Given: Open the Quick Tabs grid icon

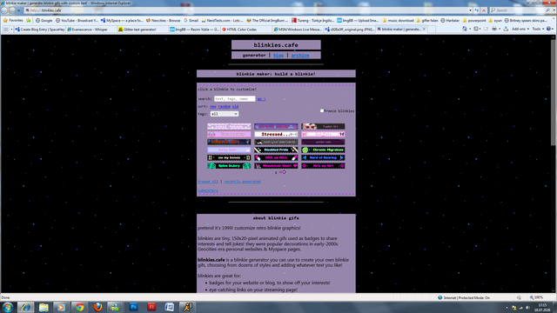Looking at the screenshot, I should 6,30.
